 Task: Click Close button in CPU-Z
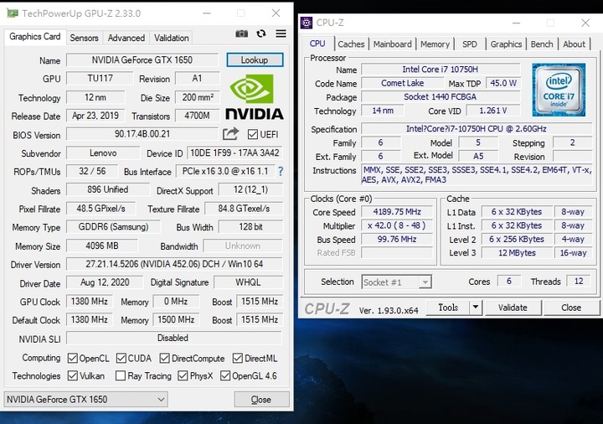571,307
